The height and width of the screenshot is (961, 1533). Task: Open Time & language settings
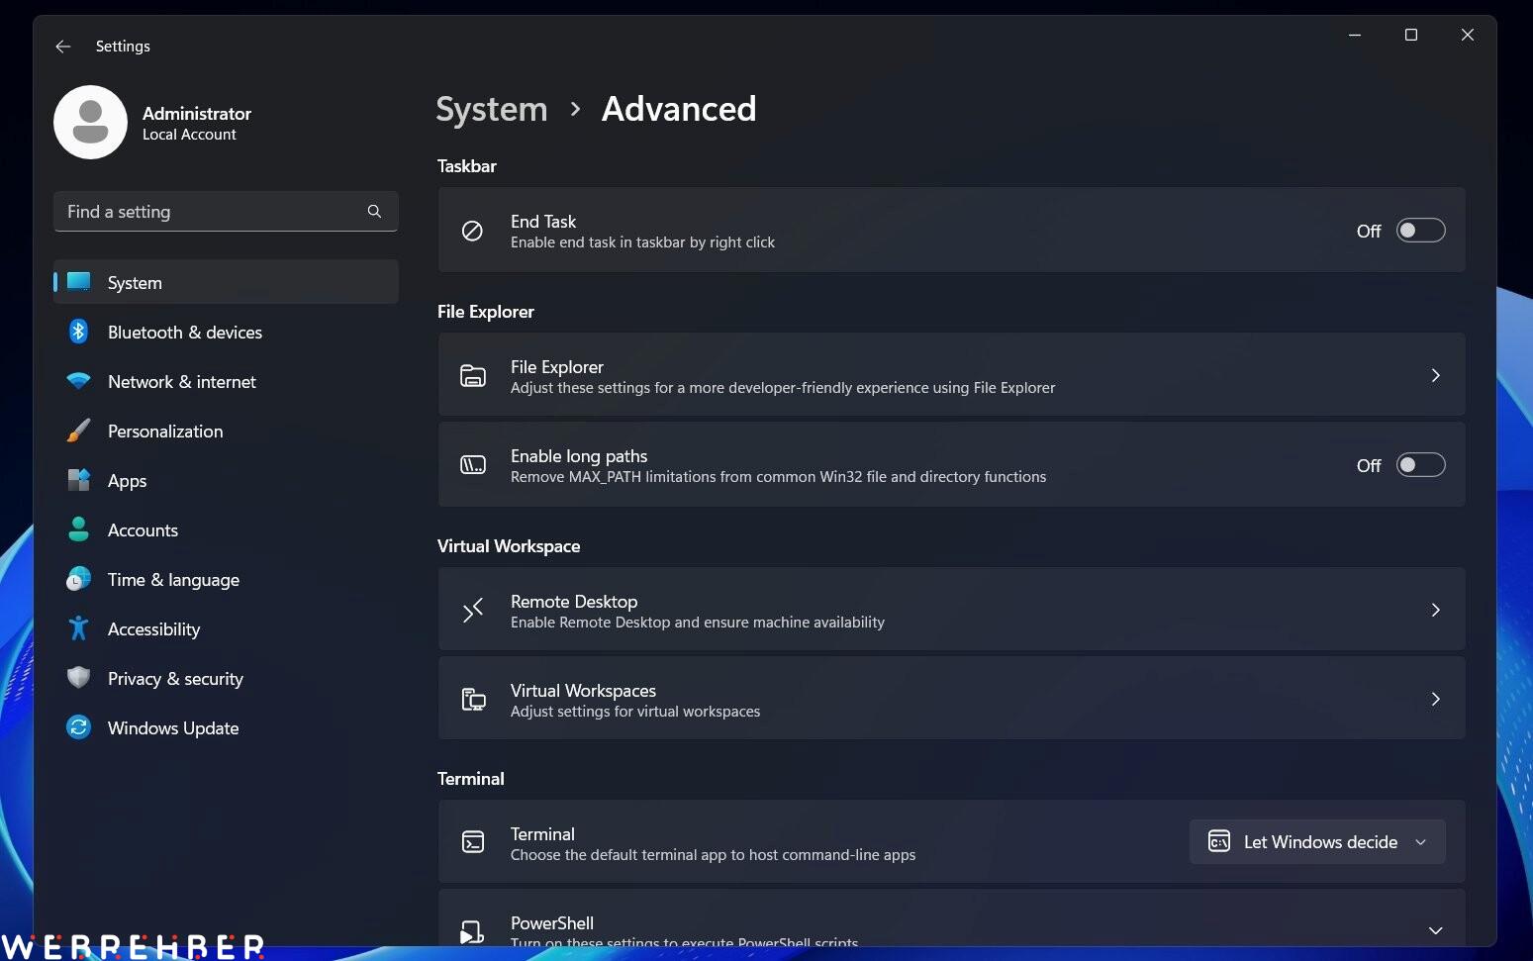(226, 579)
